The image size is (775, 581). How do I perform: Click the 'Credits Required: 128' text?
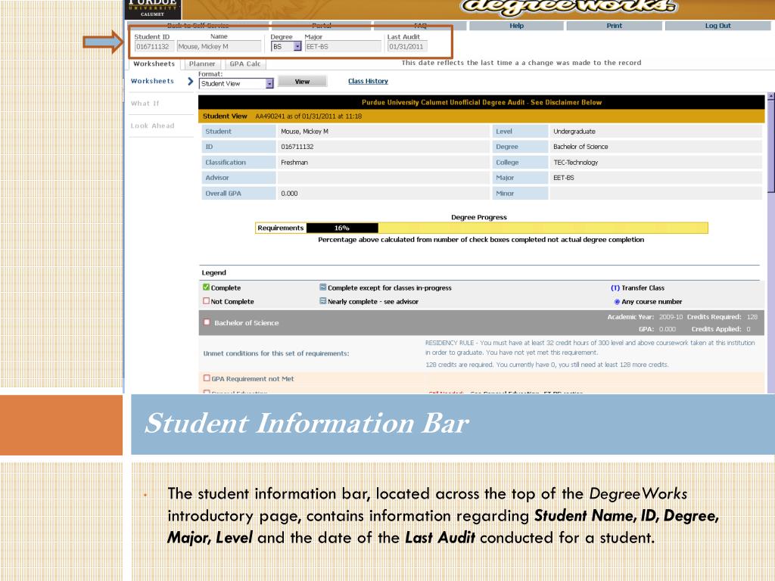[x=722, y=317]
